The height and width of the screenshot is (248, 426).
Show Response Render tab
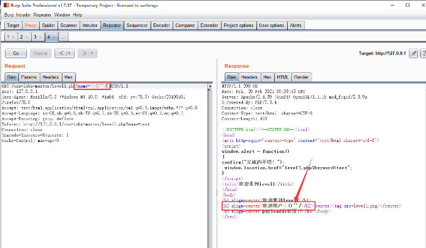tap(301, 77)
